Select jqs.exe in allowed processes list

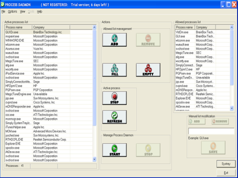coord(202,82)
